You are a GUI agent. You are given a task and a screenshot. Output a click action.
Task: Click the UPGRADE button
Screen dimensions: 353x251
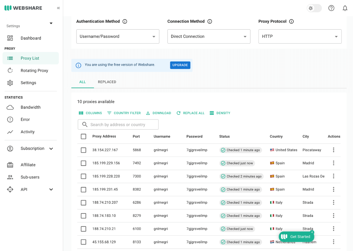tap(180, 65)
